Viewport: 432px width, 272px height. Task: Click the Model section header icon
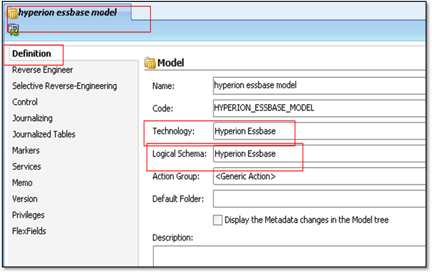click(150, 63)
